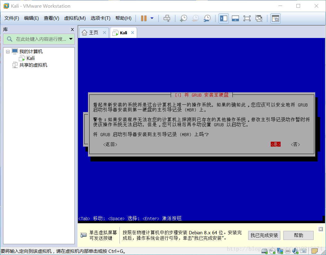Collapse the 我的计算机 tree node

click(x=8, y=52)
